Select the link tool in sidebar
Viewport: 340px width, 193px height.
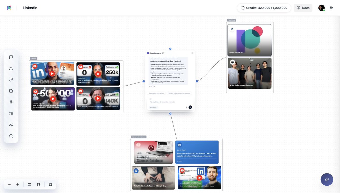(x=11, y=80)
